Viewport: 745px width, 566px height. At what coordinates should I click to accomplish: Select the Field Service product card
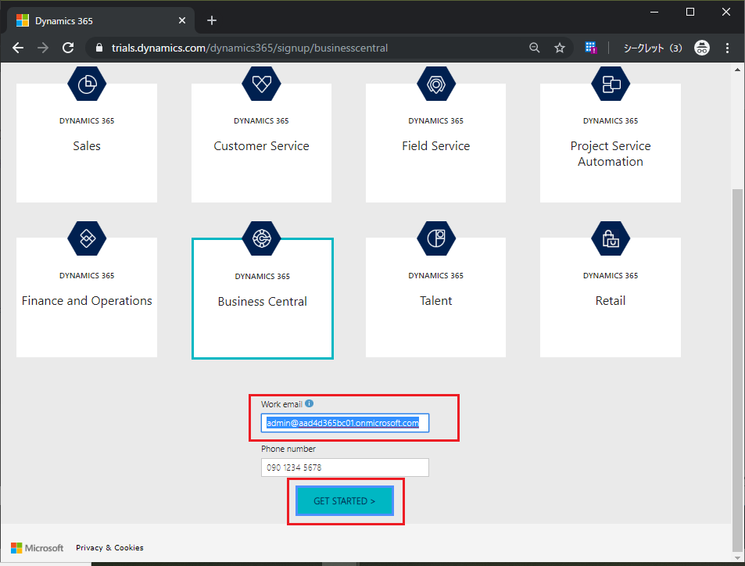point(435,143)
